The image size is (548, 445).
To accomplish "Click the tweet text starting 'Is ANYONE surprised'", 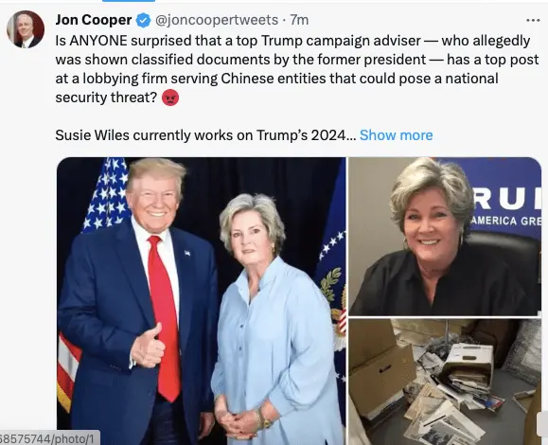I will pos(297,69).
